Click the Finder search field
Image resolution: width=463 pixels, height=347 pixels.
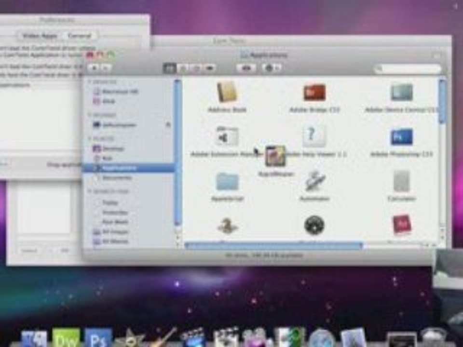[x=408, y=69]
